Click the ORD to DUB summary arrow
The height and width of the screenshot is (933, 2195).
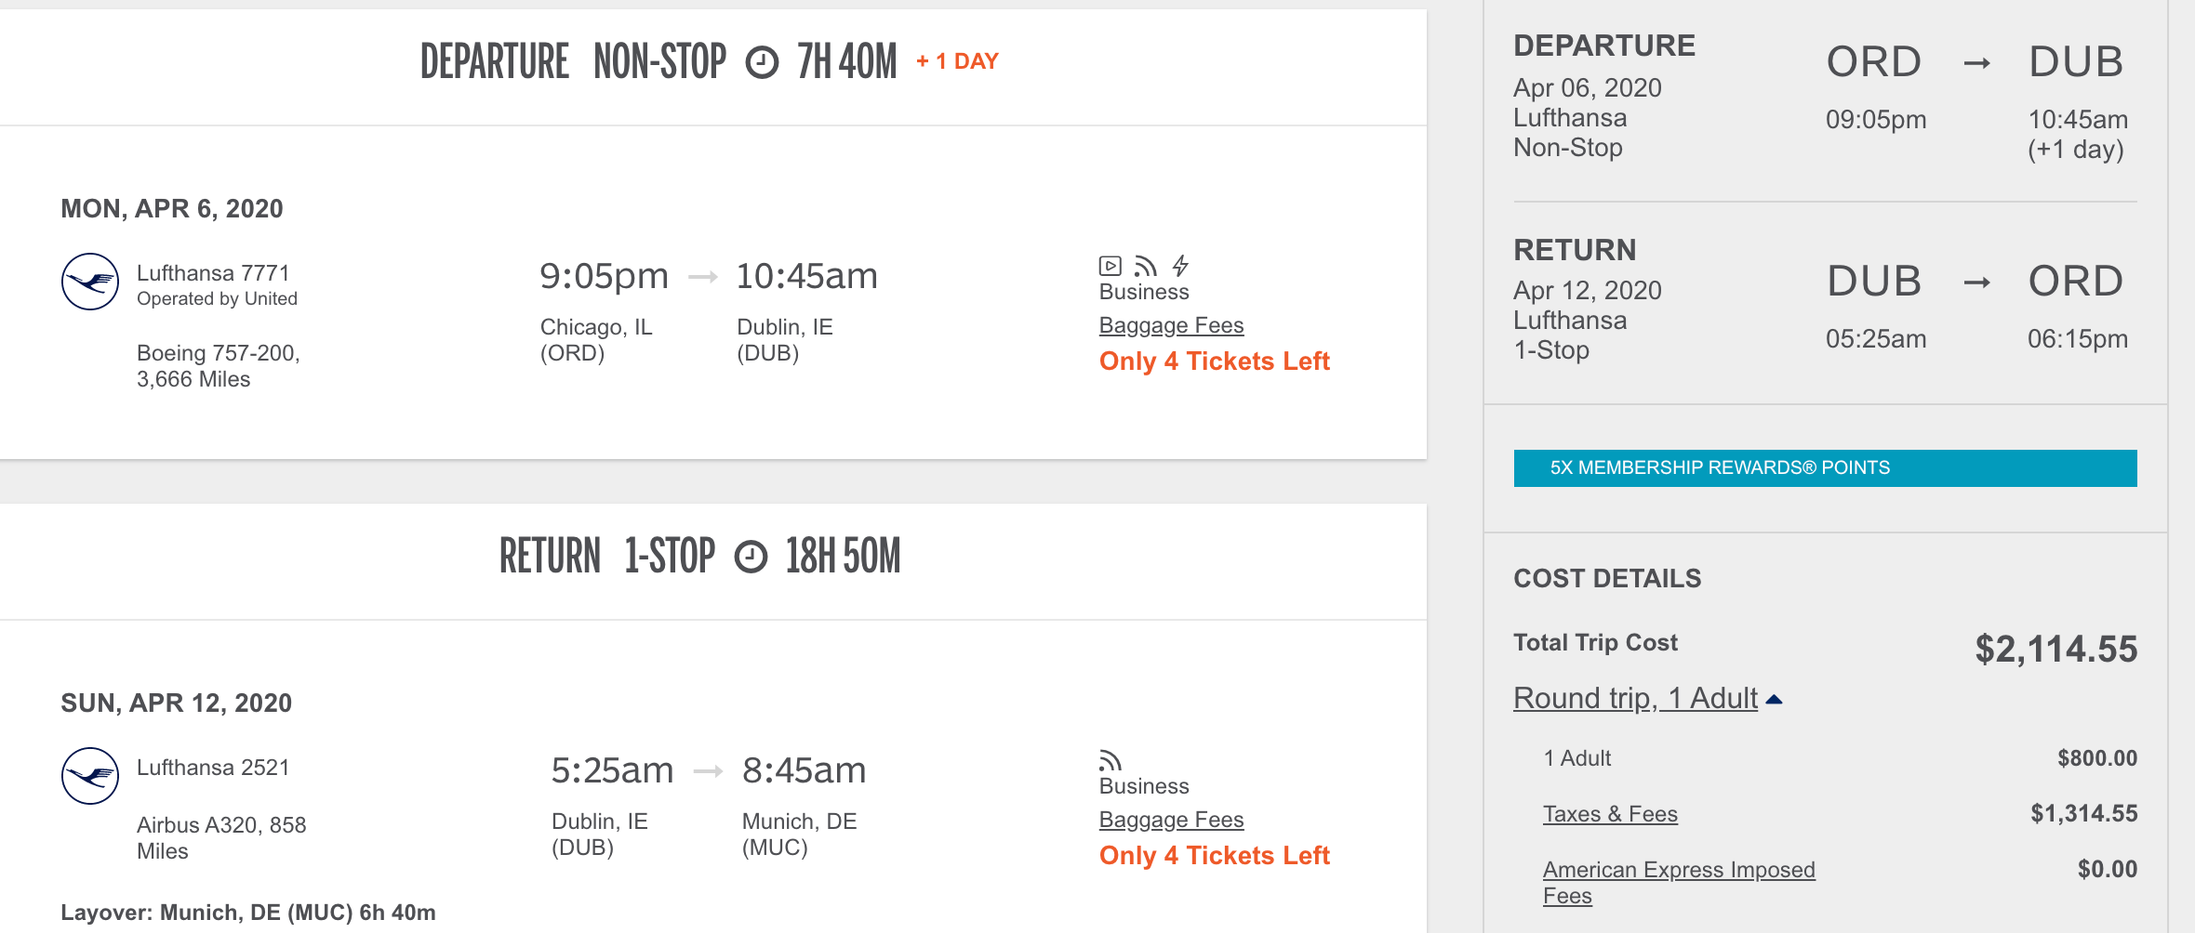1976,63
